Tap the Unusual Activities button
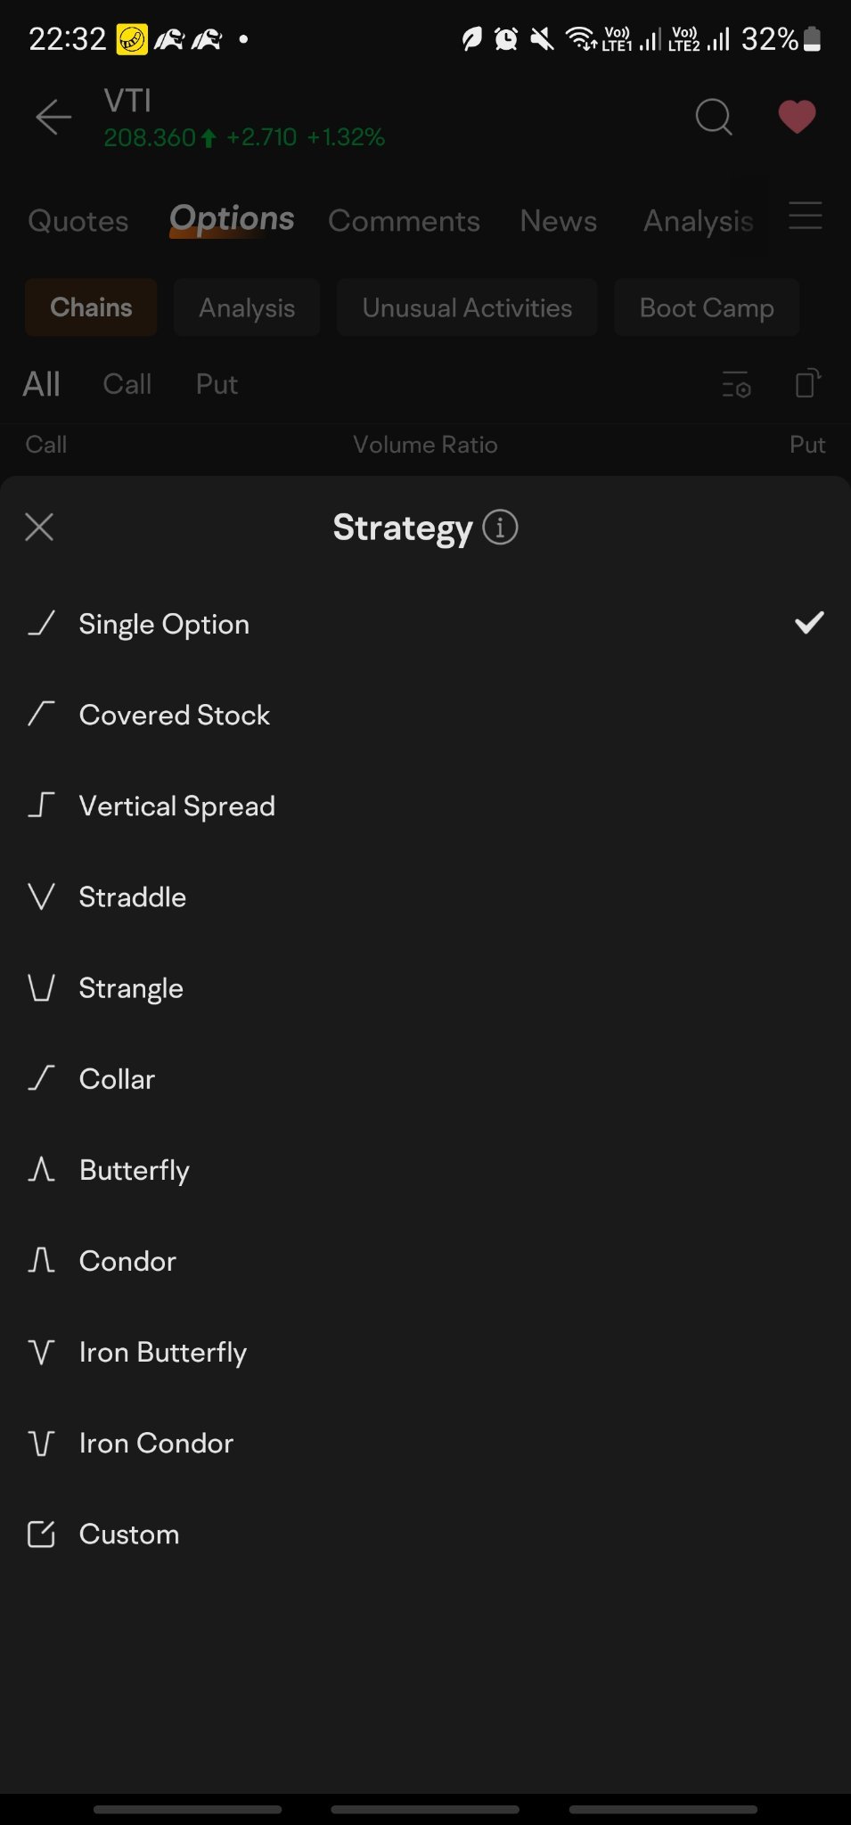 coord(467,307)
